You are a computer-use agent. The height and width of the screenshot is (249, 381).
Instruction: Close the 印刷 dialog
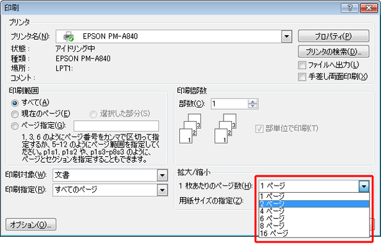368,8
